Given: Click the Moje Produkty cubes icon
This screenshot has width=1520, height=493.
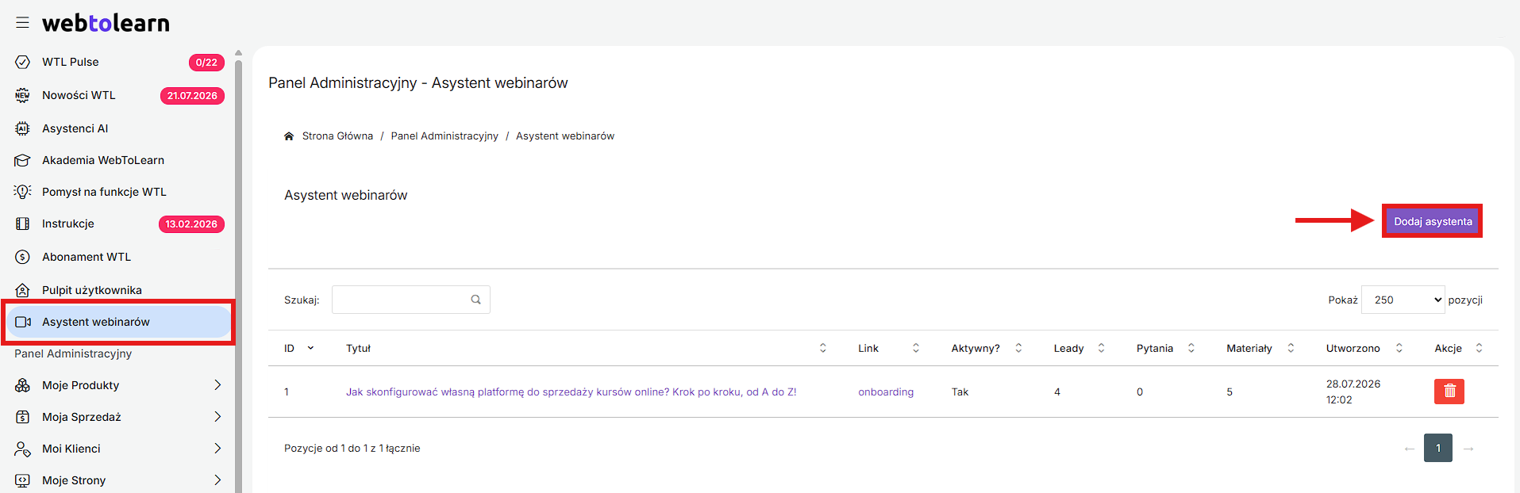Looking at the screenshot, I should pyautogui.click(x=22, y=385).
